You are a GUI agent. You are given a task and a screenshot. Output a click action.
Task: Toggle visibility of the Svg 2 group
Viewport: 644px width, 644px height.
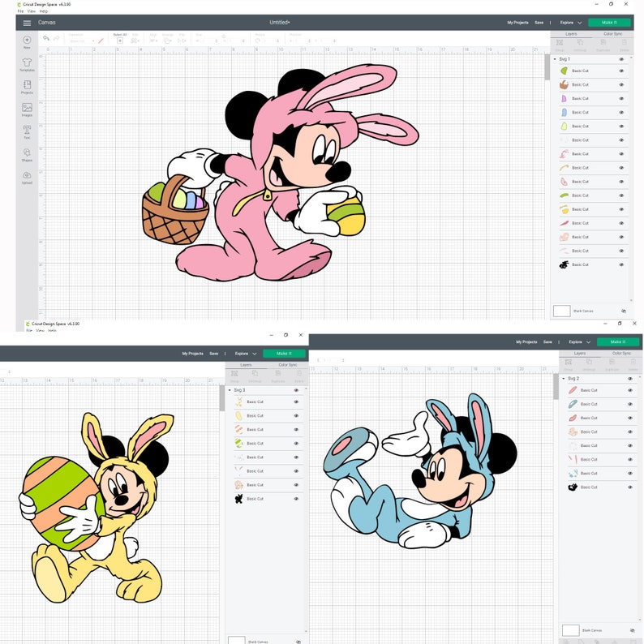[630, 379]
